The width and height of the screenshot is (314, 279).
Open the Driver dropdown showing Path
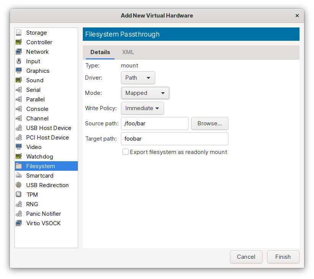pos(138,78)
